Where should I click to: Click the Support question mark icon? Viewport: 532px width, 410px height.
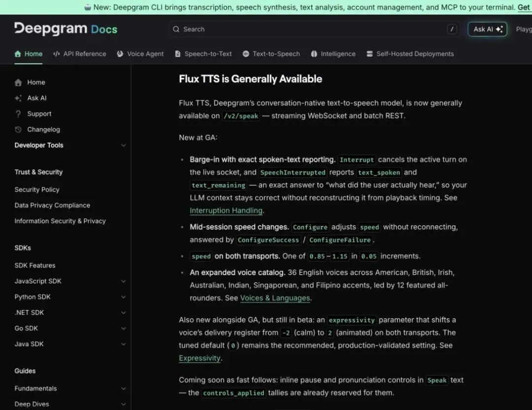pyautogui.click(x=18, y=114)
